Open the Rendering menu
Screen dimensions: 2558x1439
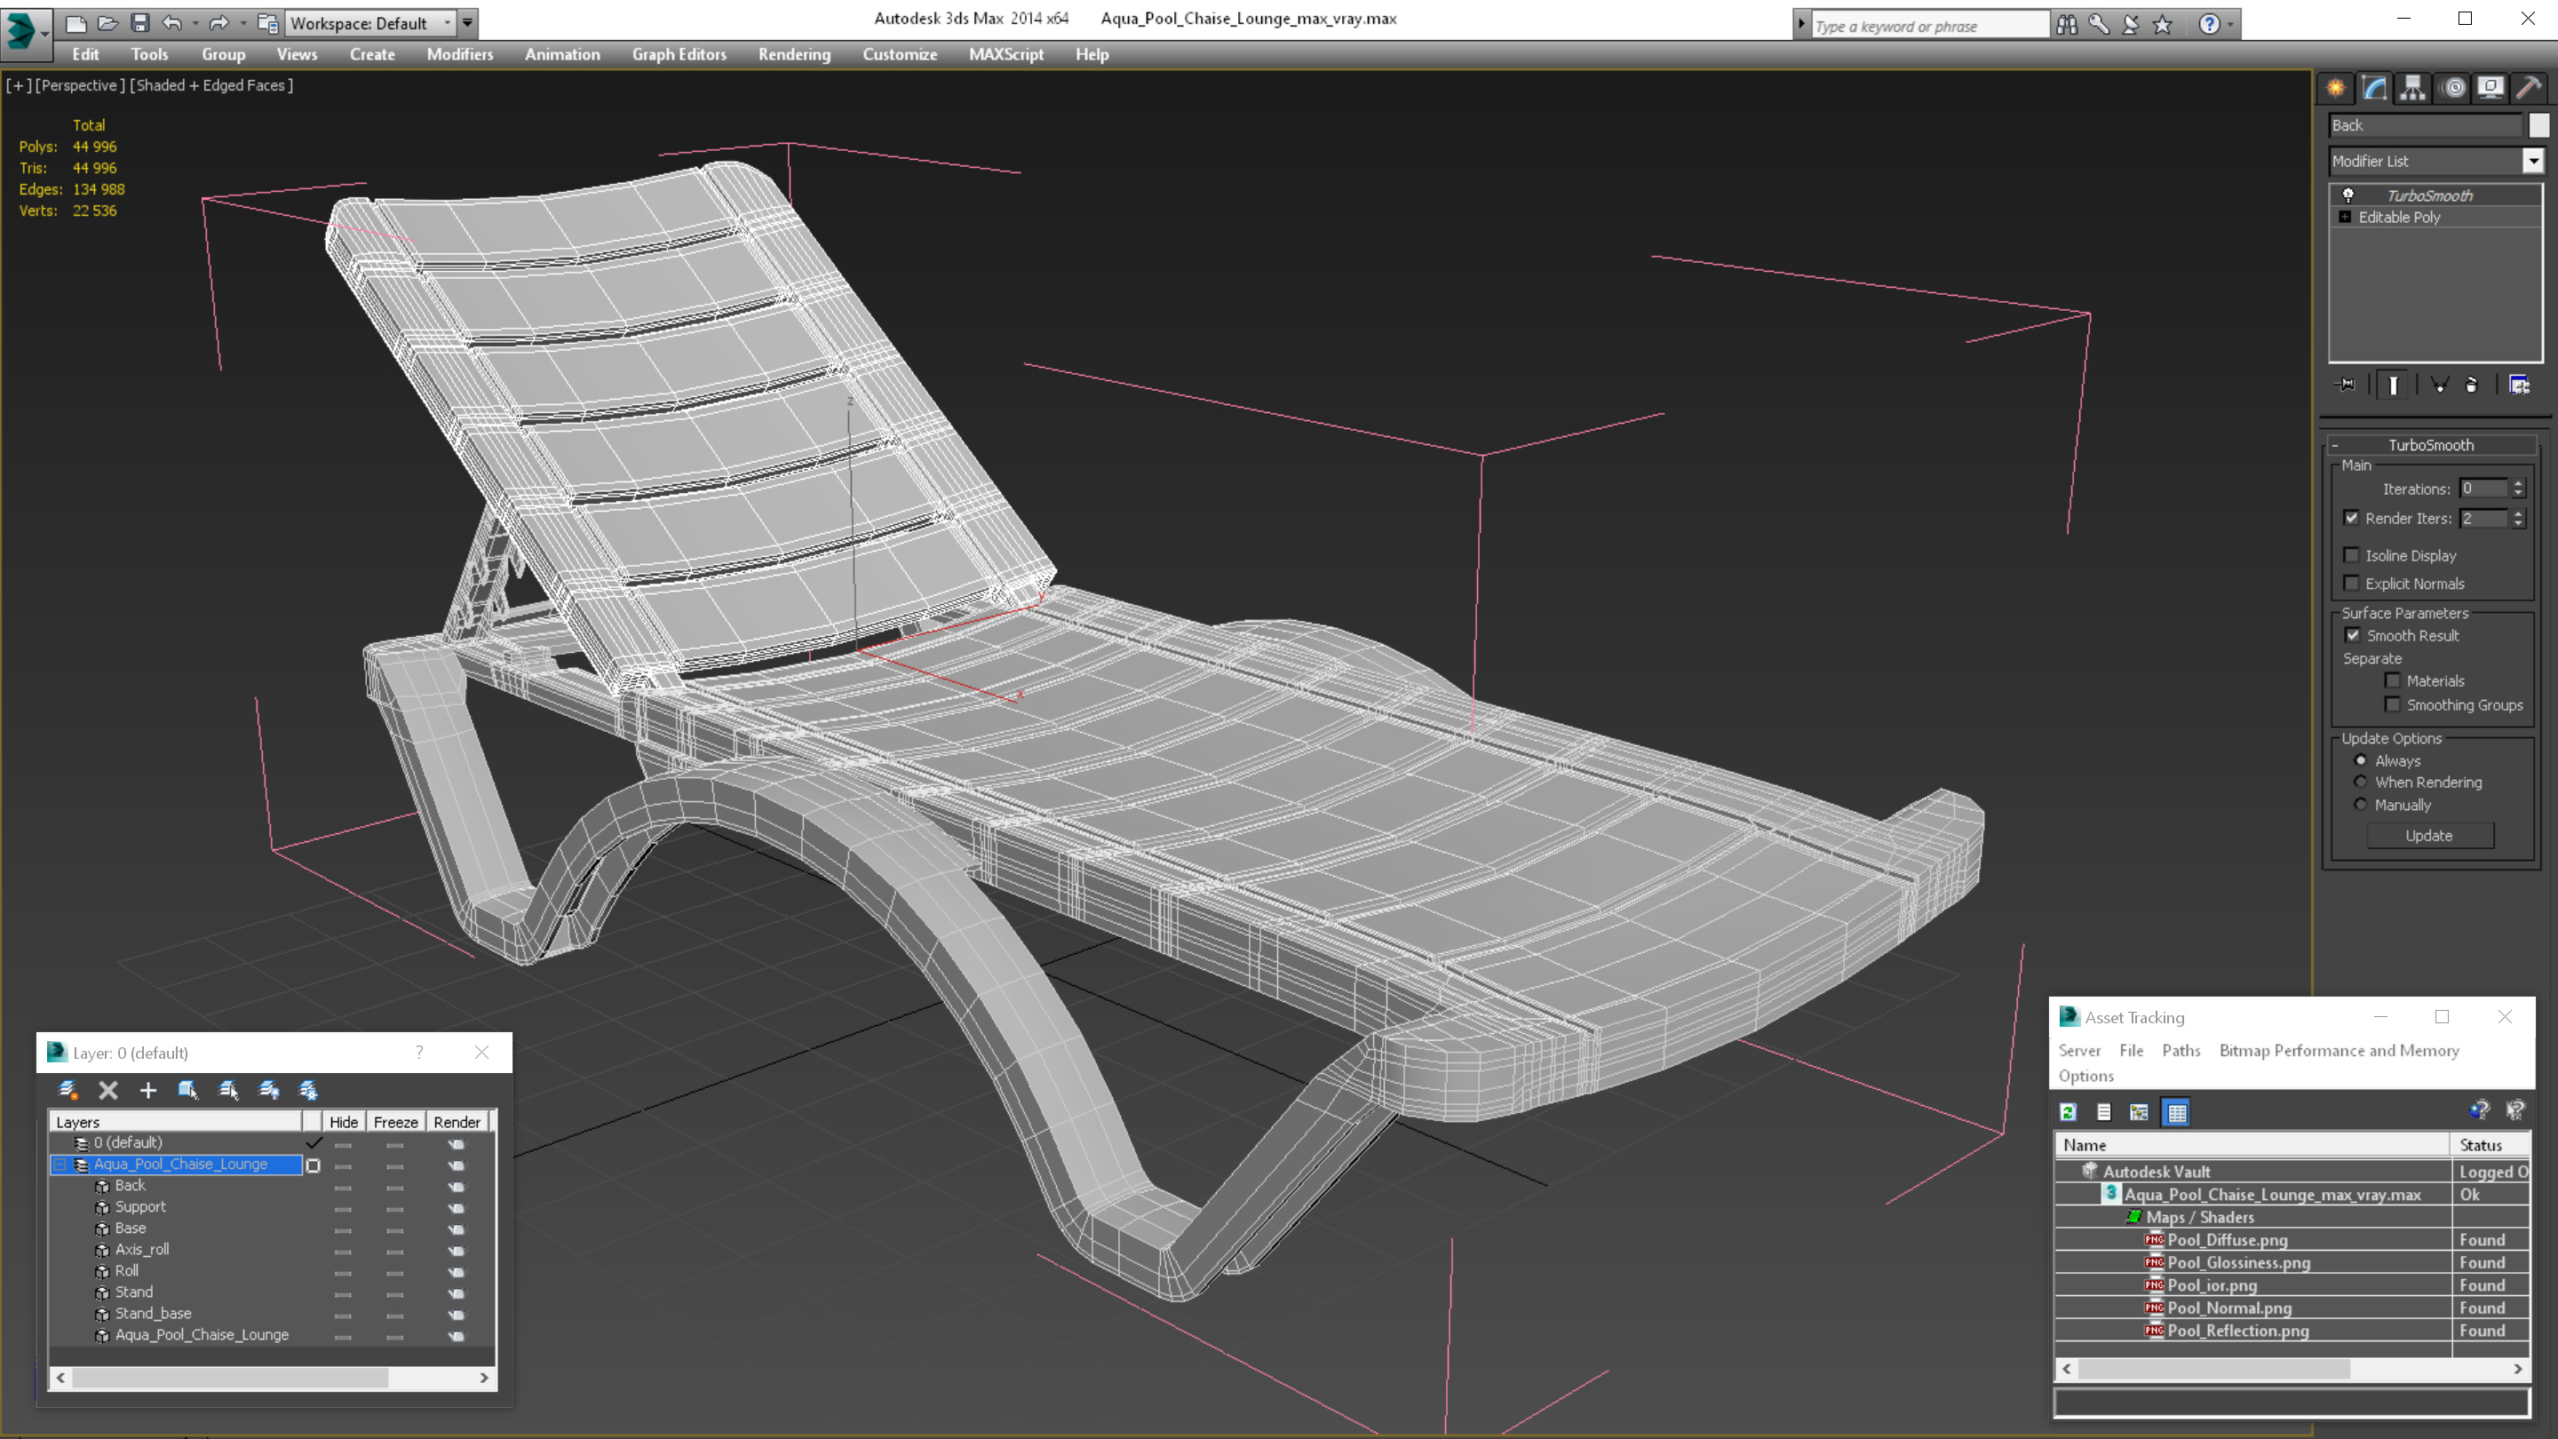(794, 54)
